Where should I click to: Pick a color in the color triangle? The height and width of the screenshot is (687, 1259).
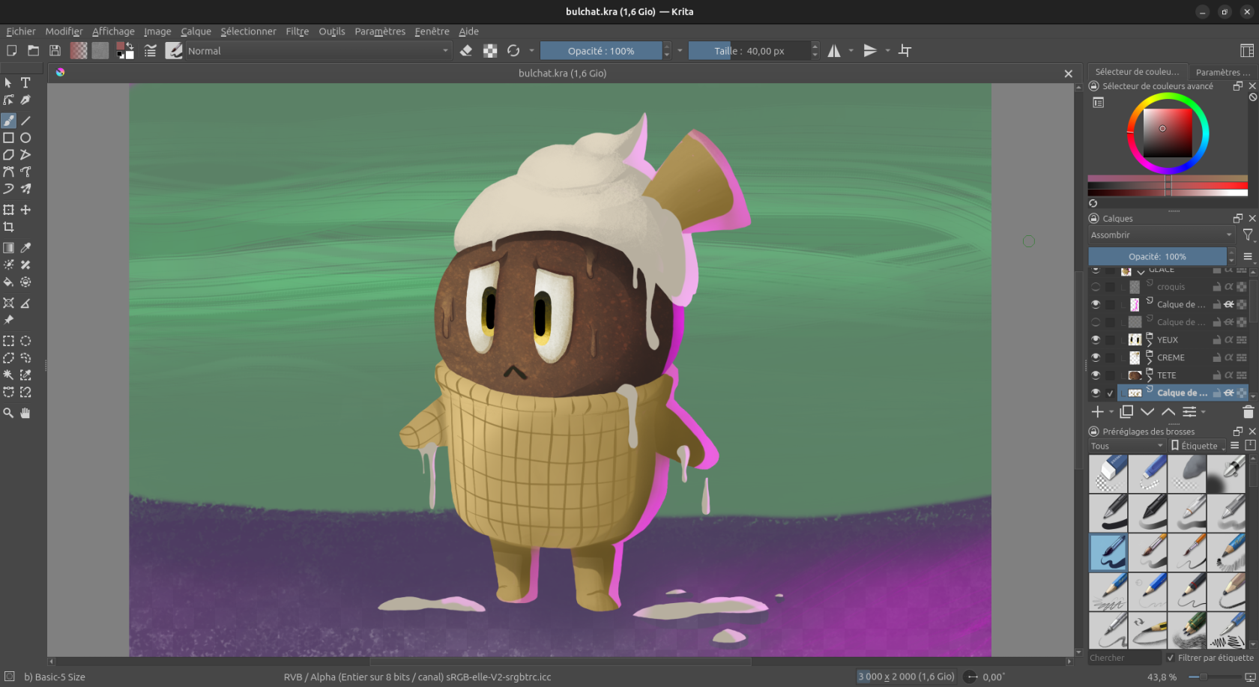click(1168, 133)
